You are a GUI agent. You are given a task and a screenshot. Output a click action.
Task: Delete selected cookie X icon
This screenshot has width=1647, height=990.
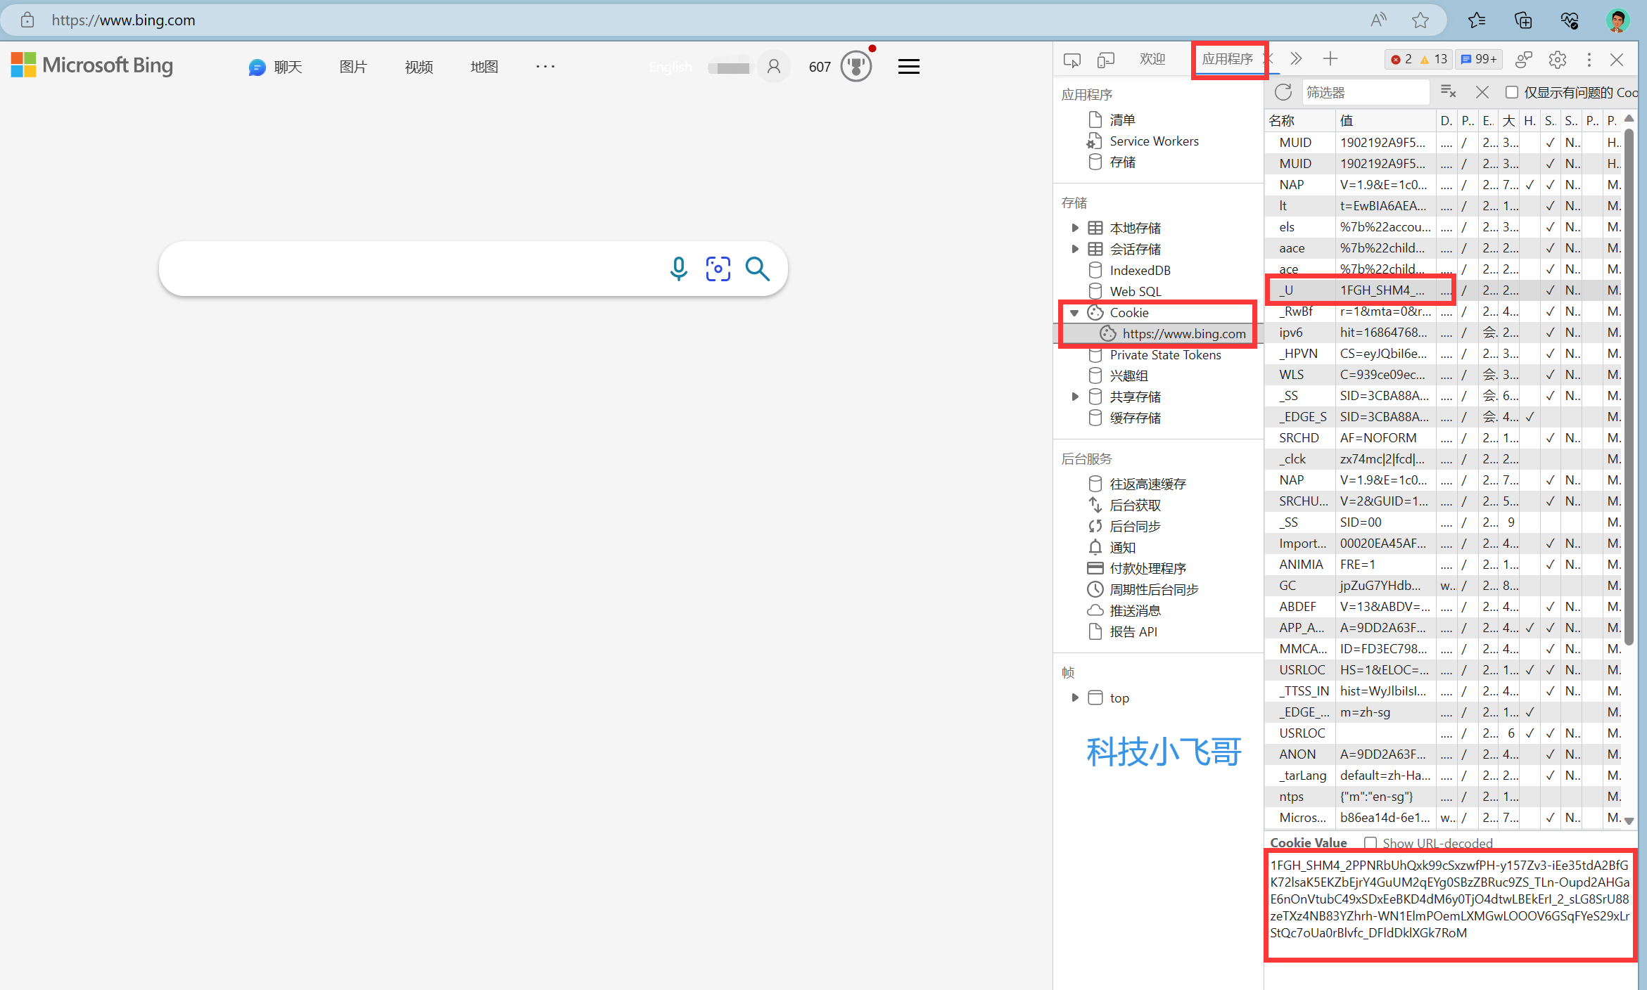click(x=1482, y=92)
